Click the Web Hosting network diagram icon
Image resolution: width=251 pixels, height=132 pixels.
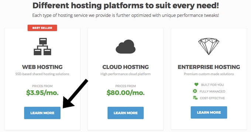pyautogui.click(x=42, y=47)
